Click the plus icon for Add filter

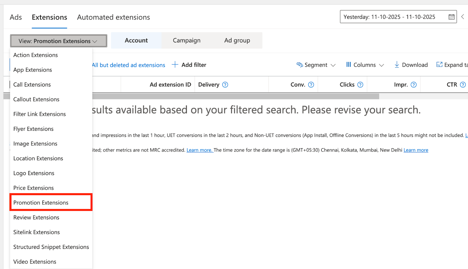pos(175,65)
